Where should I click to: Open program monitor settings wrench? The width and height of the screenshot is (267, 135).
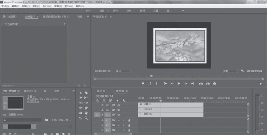coord(242,71)
